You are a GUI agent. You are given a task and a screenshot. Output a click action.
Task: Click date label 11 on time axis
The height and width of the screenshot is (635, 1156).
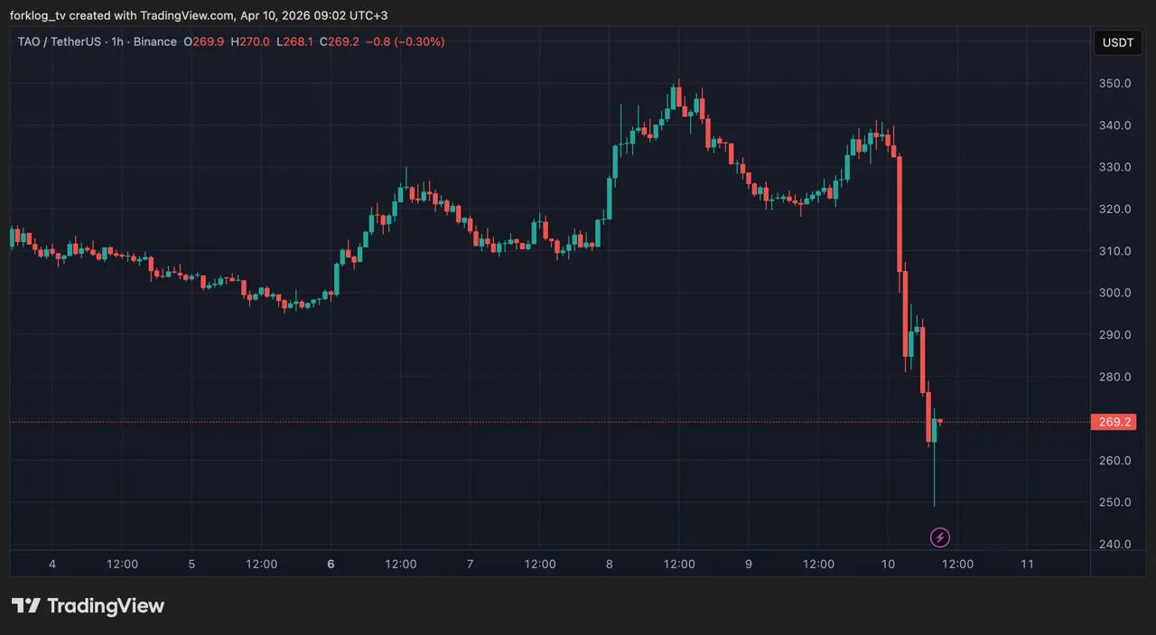click(1027, 564)
